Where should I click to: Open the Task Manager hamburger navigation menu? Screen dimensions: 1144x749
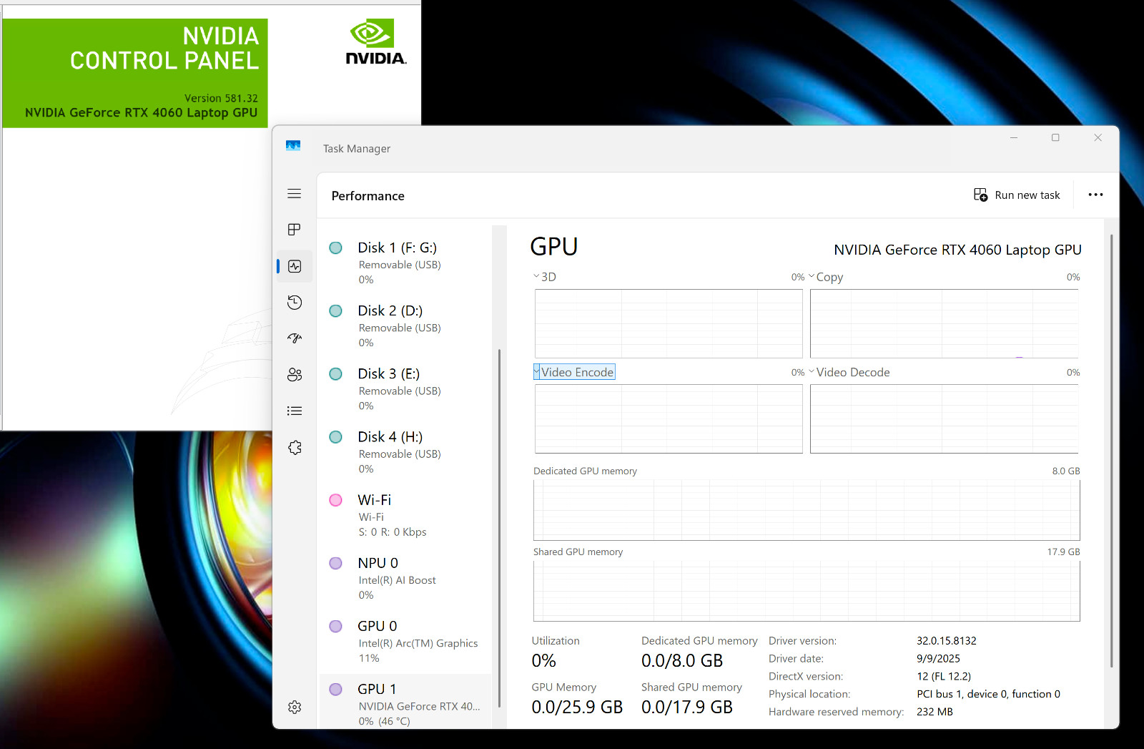(x=294, y=194)
